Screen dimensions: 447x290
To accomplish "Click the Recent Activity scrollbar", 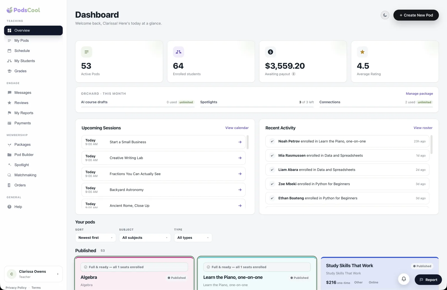I will click(x=432, y=145).
